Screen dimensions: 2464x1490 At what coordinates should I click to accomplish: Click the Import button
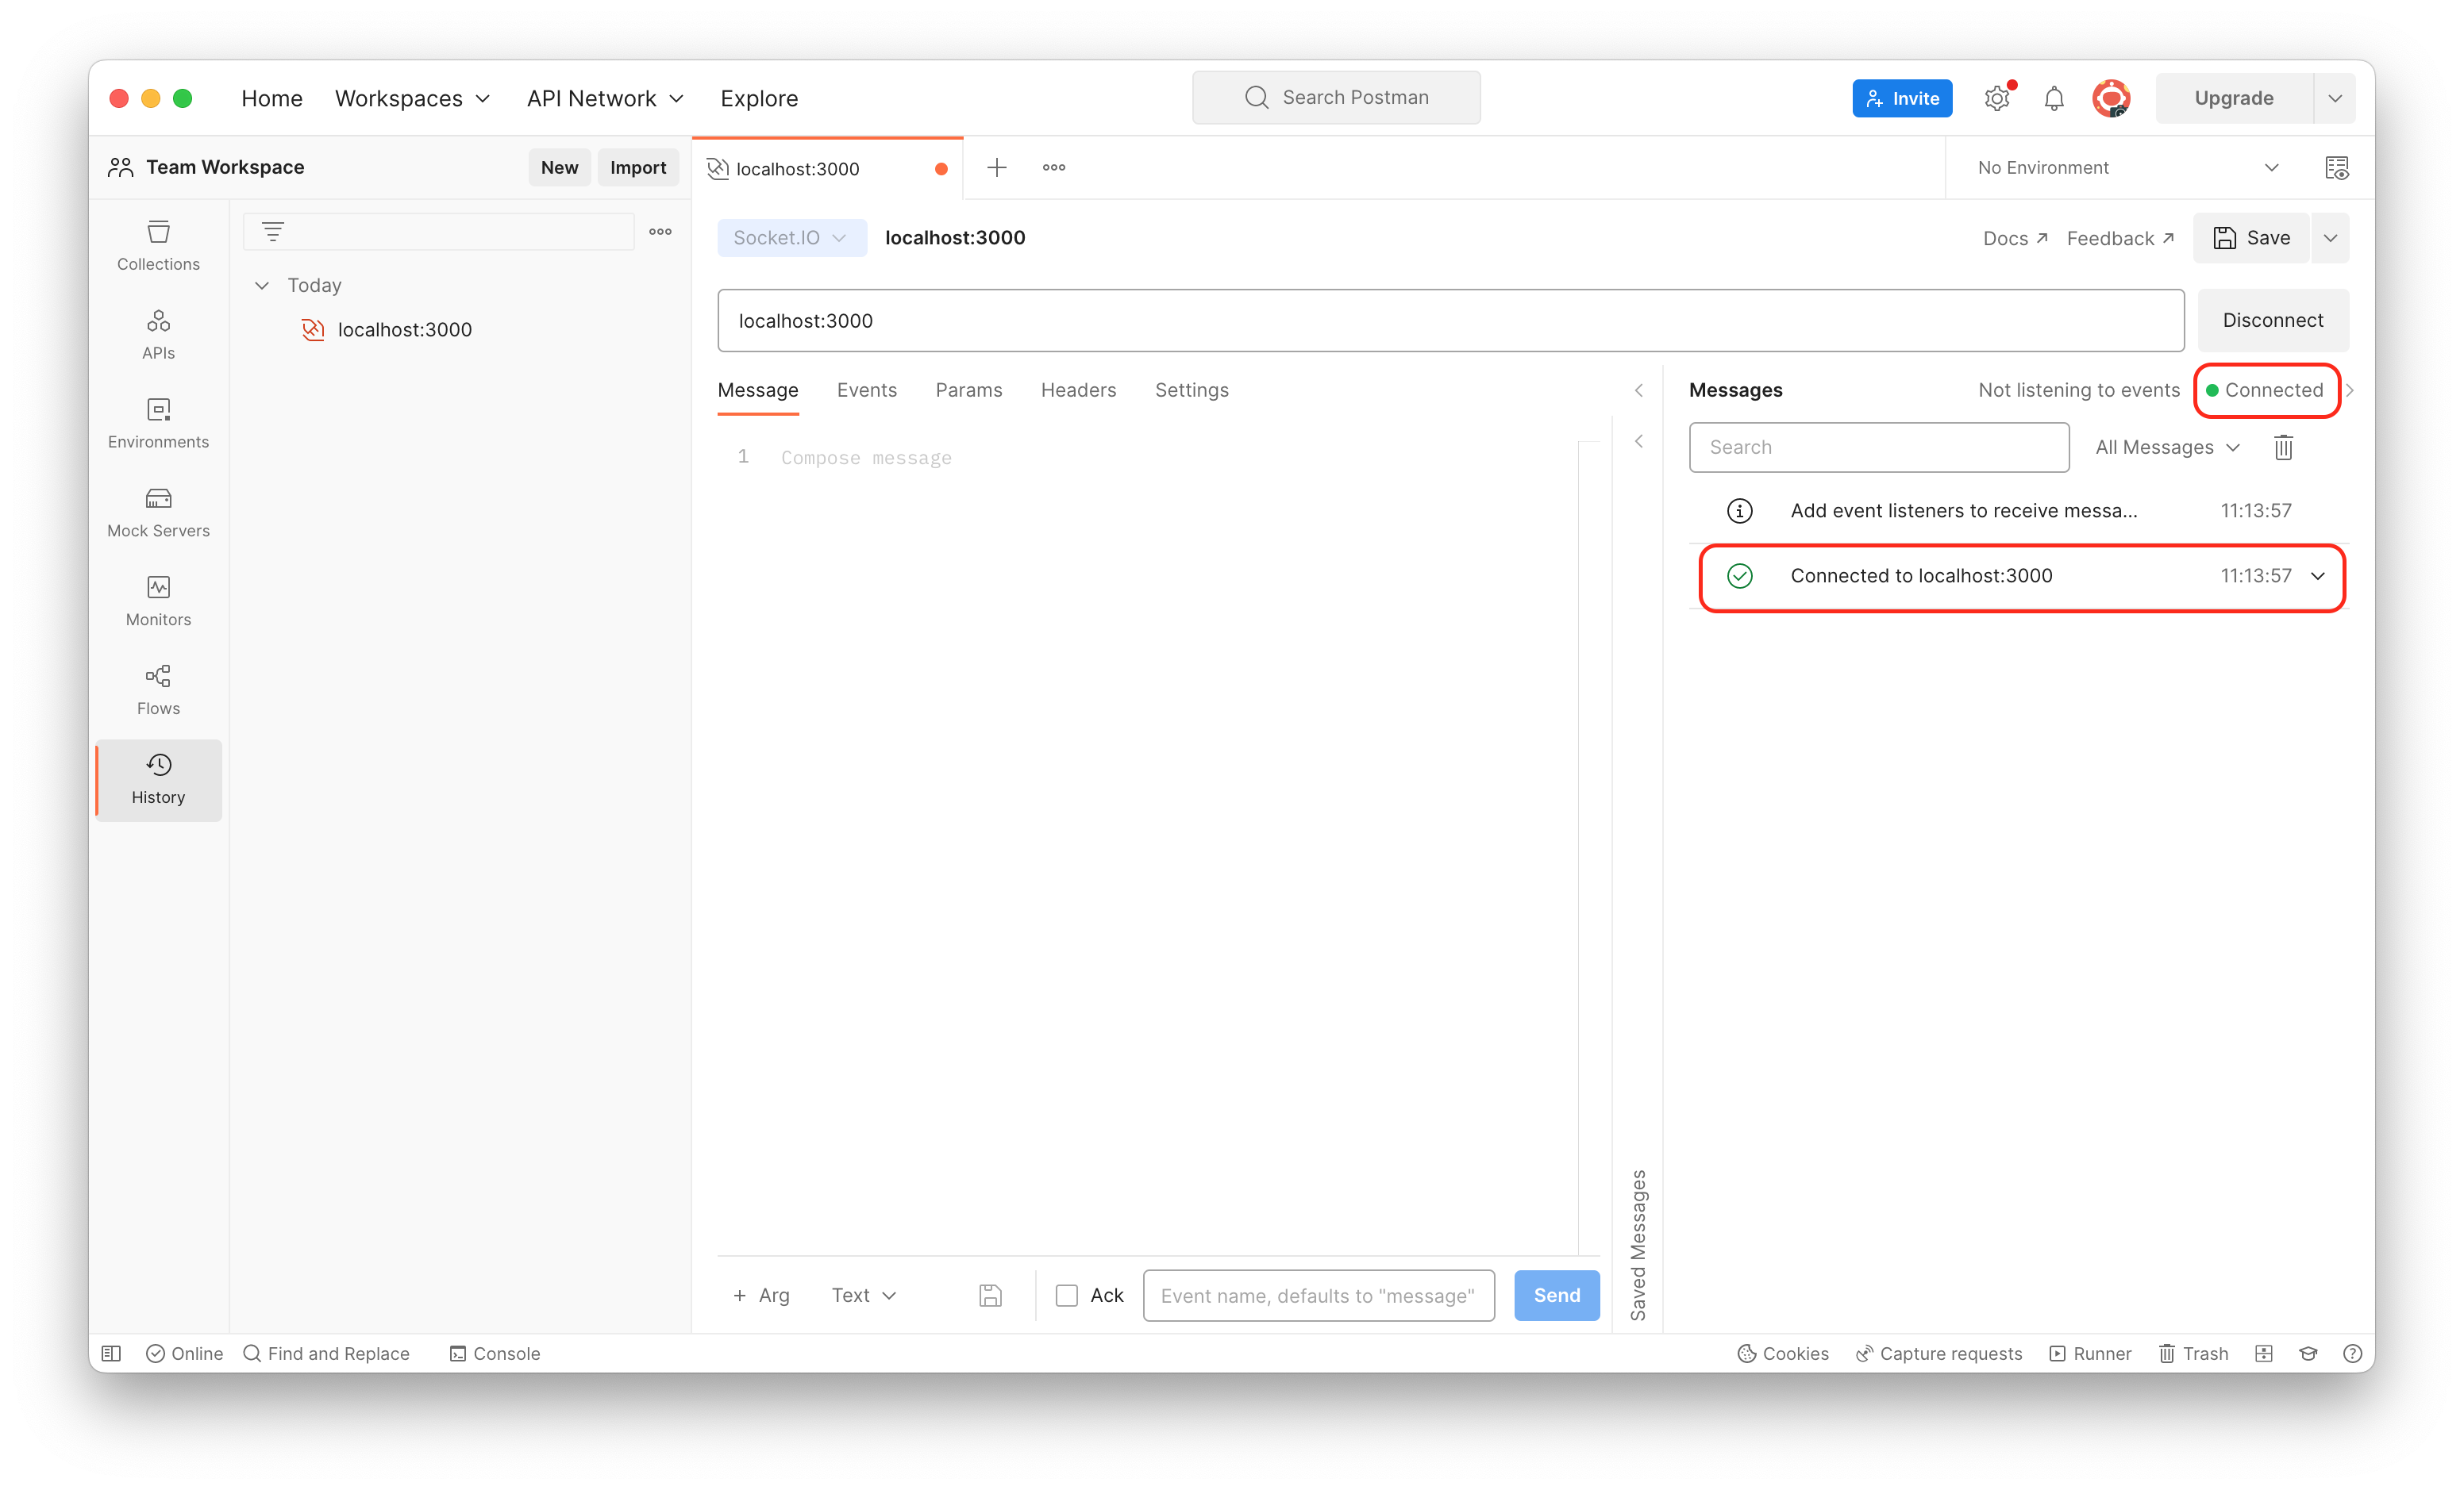pos(637,168)
